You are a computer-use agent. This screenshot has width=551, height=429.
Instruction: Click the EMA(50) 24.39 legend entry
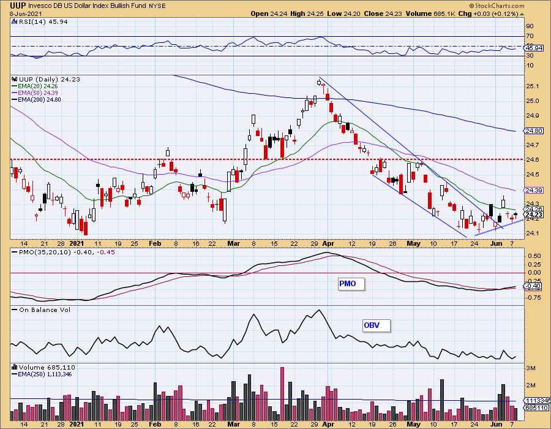click(35, 93)
